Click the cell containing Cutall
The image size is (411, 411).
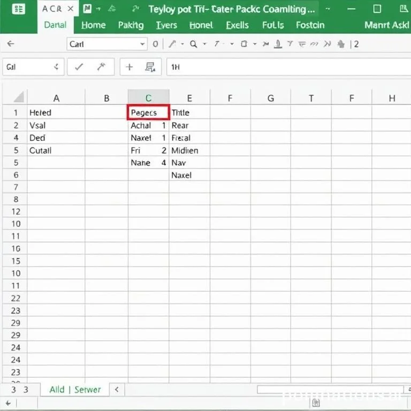(56, 150)
